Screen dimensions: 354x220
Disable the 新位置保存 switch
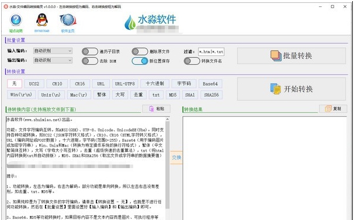click(x=140, y=61)
